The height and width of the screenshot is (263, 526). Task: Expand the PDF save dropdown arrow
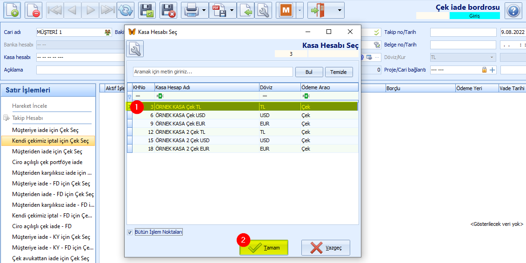click(x=232, y=10)
